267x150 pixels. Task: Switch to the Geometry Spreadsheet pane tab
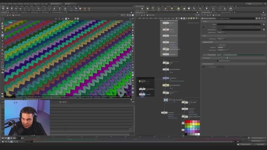[58, 12]
